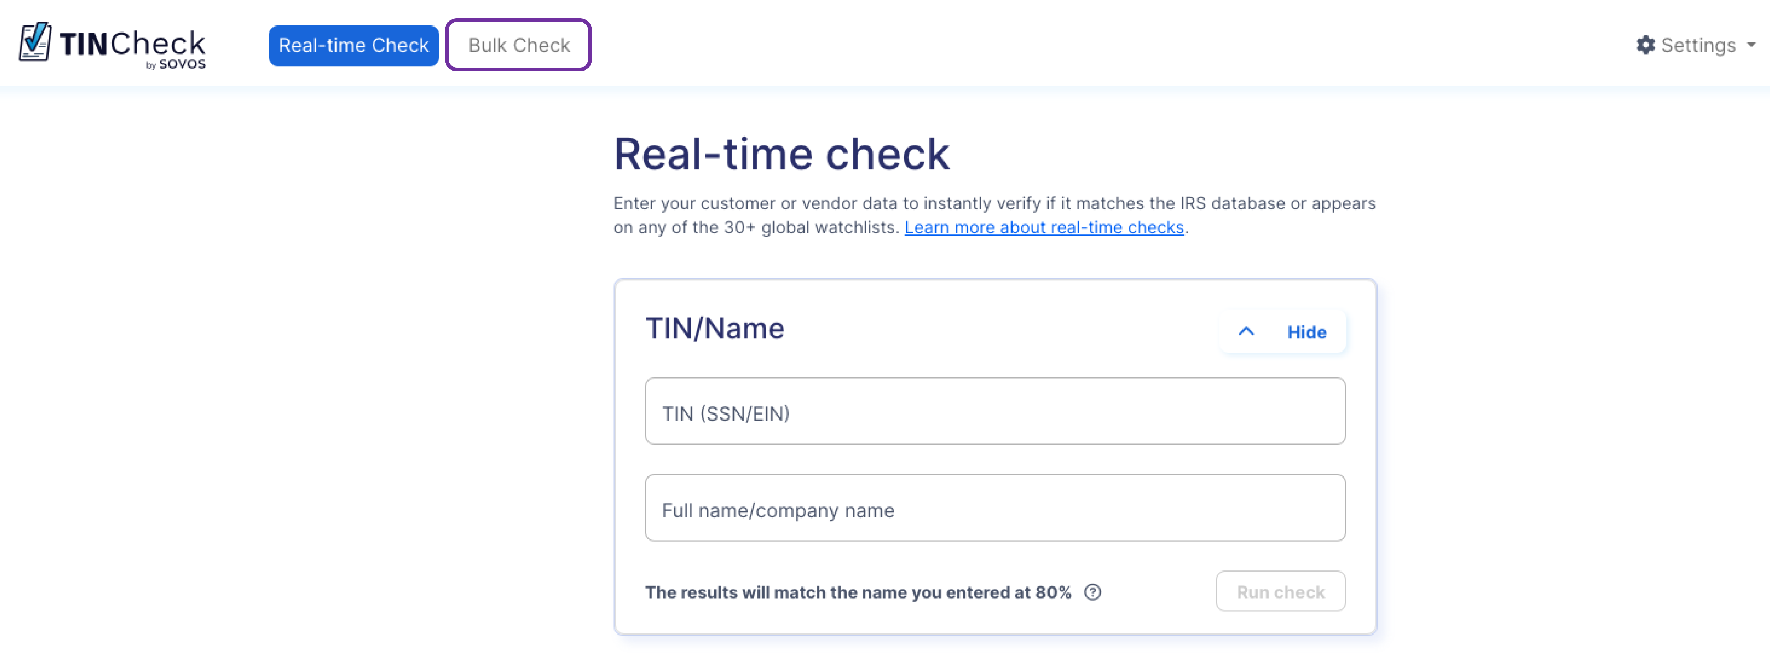This screenshot has height=660, width=1770.
Task: Click the Settings gear icon
Action: pyautogui.click(x=1646, y=46)
